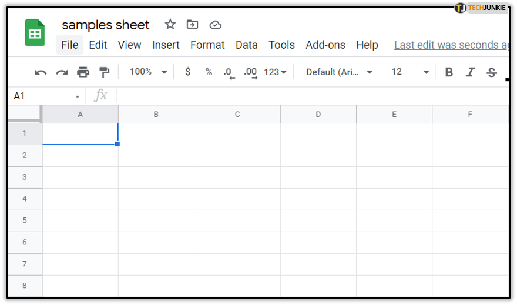Activate the paint format roller
Image resolution: width=517 pixels, height=305 pixels.
coord(105,72)
